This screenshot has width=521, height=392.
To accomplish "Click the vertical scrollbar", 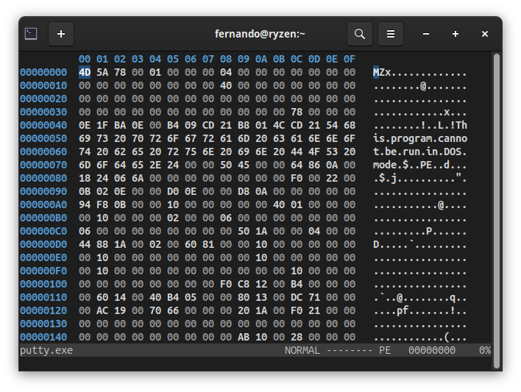I will pos(497,211).
